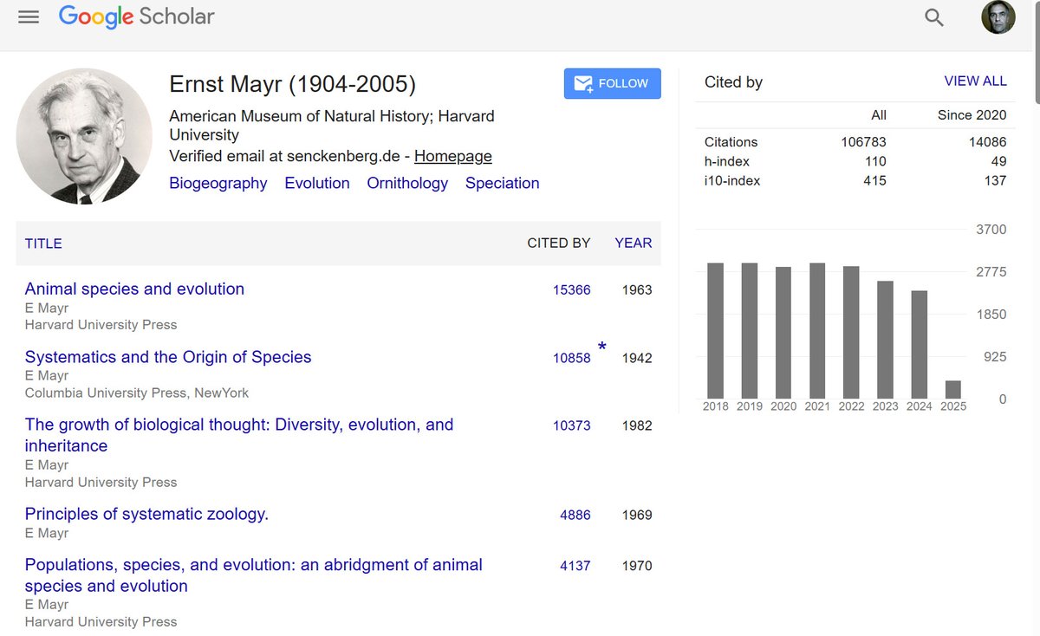Open 'Principles of systematic zoology' article

(x=146, y=514)
